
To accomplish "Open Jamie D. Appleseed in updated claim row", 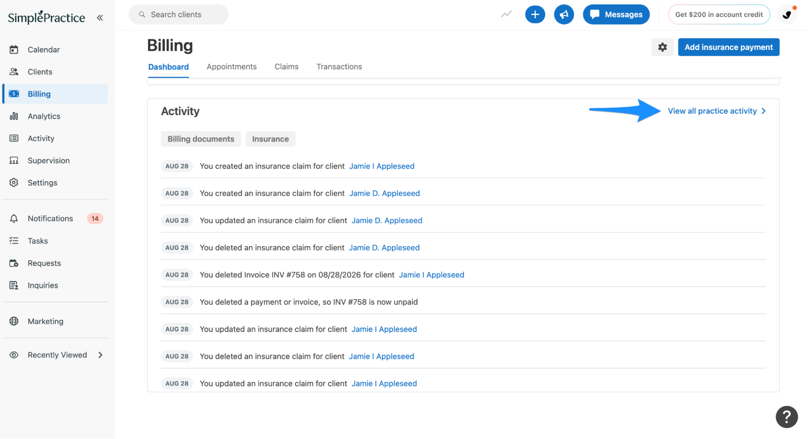I will pos(387,221).
